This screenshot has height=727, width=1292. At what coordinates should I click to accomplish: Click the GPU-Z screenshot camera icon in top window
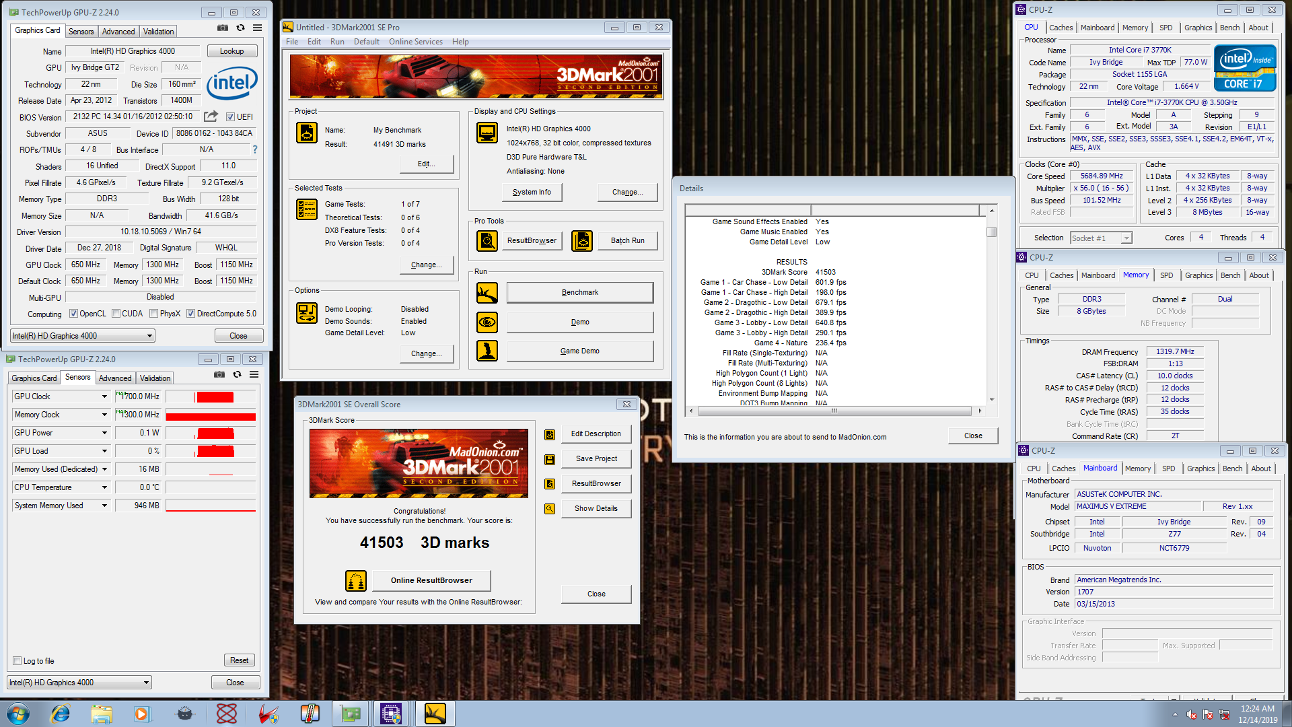pos(222,28)
